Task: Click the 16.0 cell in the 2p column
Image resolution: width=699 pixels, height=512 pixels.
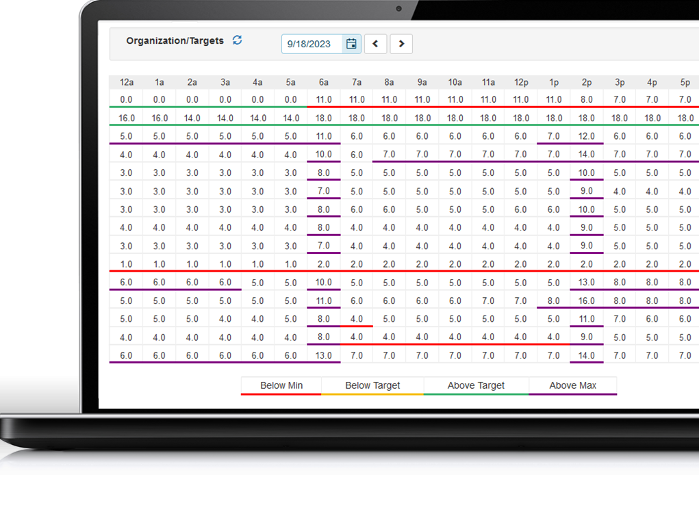Action: pyautogui.click(x=587, y=300)
